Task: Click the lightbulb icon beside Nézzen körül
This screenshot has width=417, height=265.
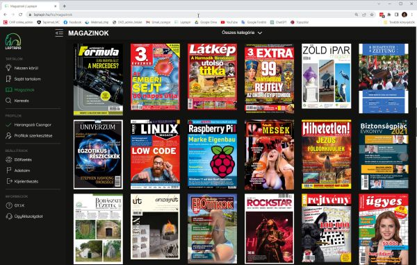Action: (x=8, y=67)
